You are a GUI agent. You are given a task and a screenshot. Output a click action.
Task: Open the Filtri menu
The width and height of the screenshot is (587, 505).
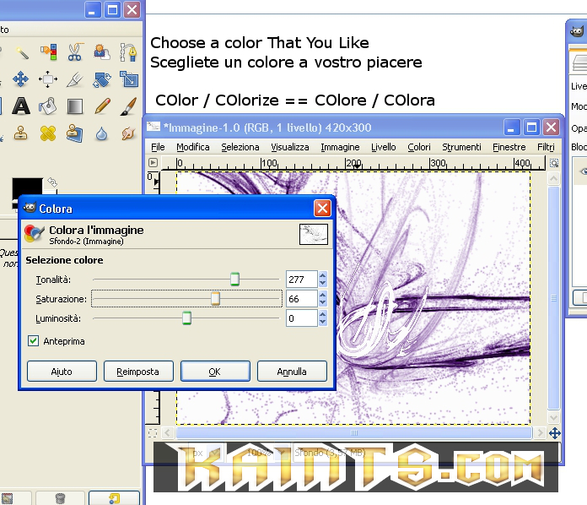(546, 147)
